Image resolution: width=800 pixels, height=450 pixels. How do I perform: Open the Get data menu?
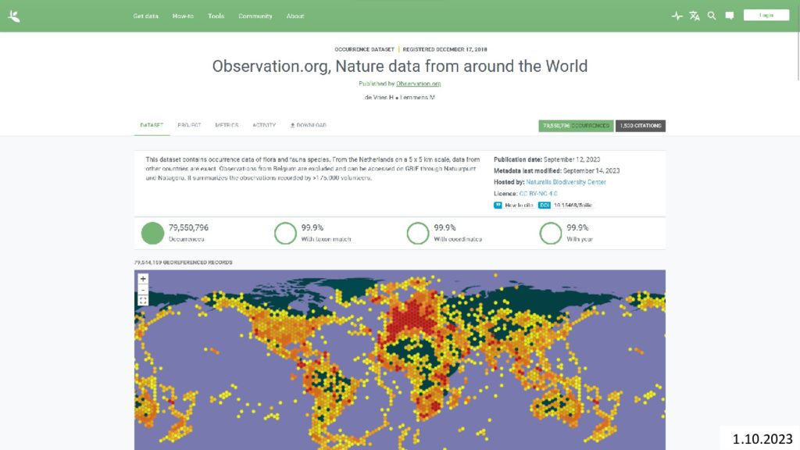[x=146, y=16]
